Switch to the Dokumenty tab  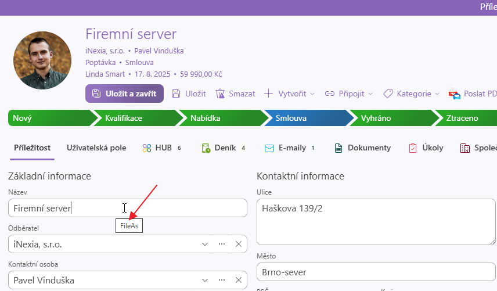pyautogui.click(x=362, y=148)
